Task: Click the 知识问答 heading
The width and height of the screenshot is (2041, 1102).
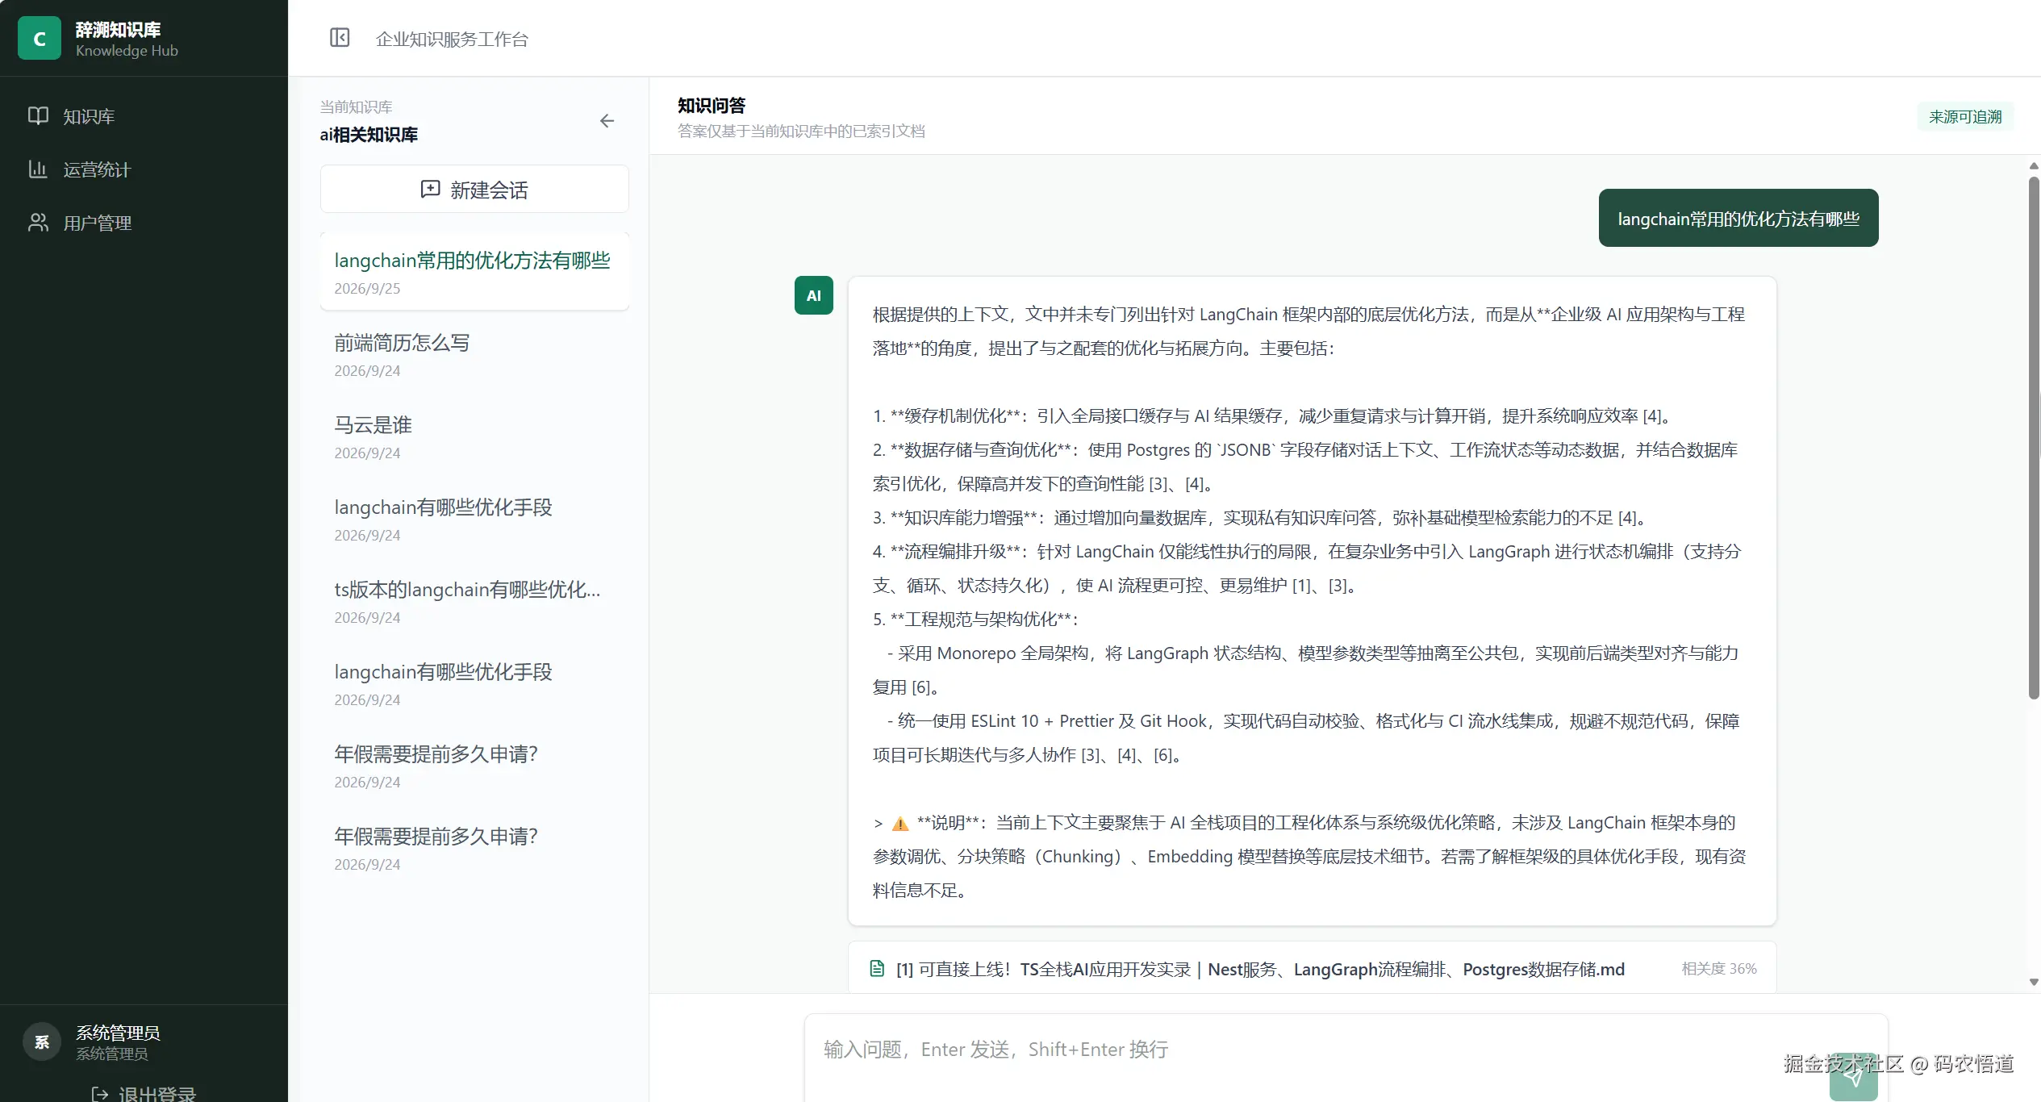Action: coord(712,105)
